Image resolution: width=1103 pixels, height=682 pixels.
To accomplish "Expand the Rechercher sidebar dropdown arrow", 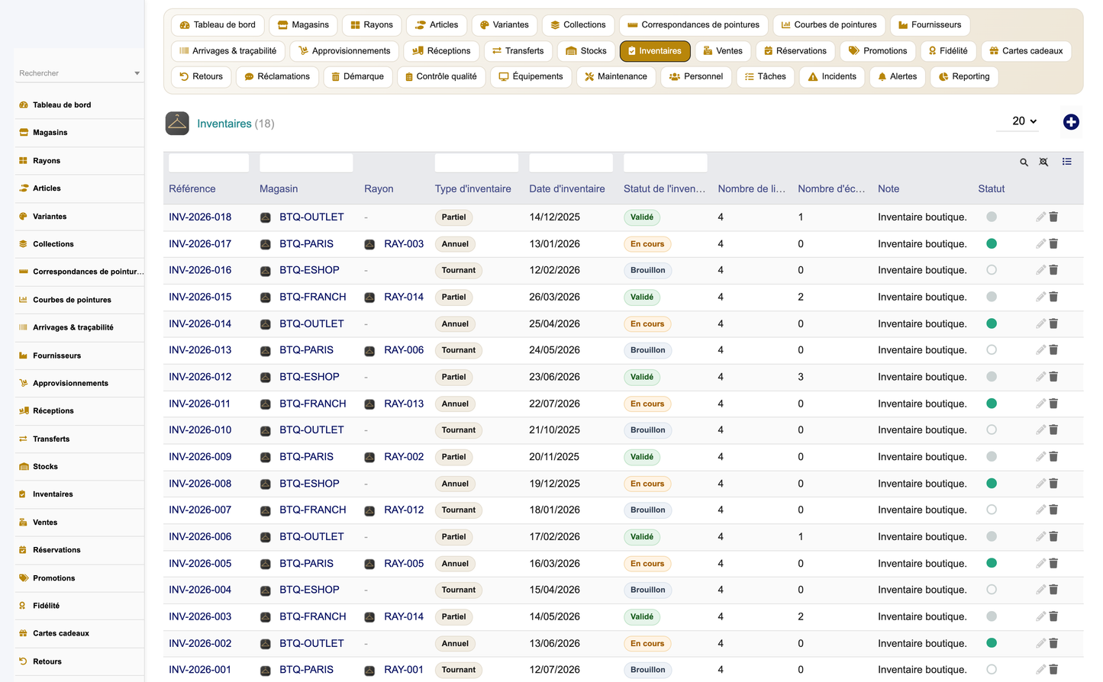I will 137,73.
